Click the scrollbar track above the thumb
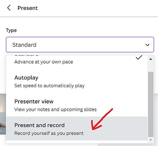 point(151,66)
